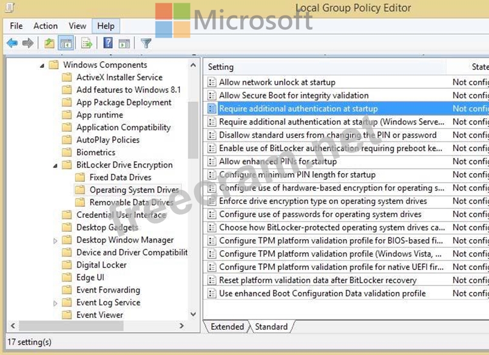Click the tree horizontal scroll right arrow
Viewport: 489px width, 355px height.
(181, 326)
